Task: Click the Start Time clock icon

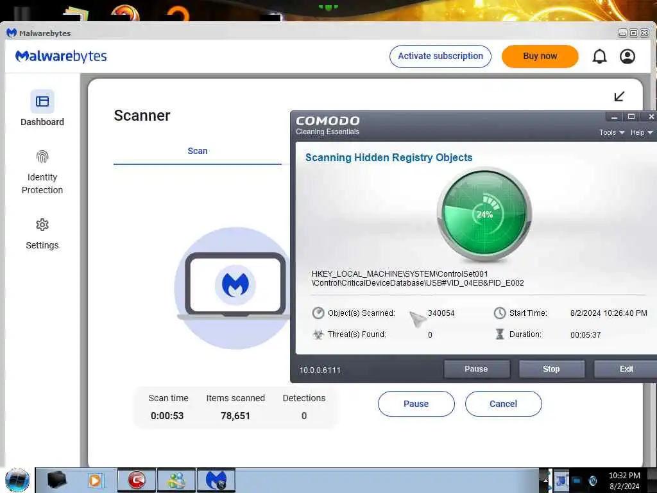Action: pyautogui.click(x=499, y=313)
